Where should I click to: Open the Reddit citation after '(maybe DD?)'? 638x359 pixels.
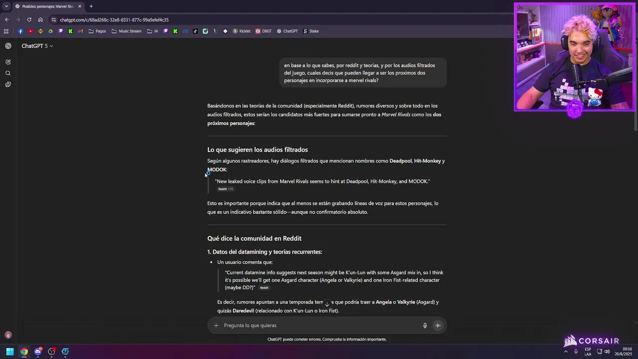pyautogui.click(x=264, y=288)
